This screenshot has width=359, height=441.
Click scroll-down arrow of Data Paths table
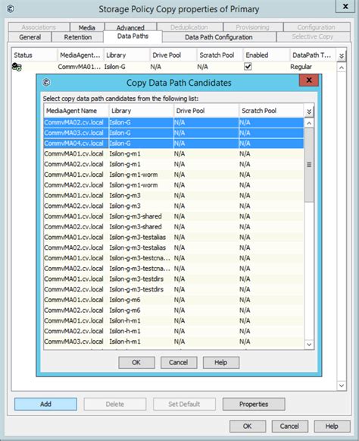(x=342, y=386)
